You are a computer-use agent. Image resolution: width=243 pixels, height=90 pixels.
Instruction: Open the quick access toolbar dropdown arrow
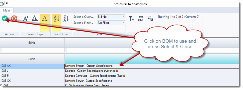coord(7,3)
